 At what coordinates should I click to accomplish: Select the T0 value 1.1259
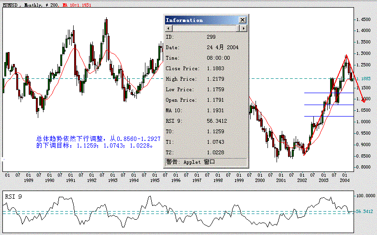coord(215,131)
